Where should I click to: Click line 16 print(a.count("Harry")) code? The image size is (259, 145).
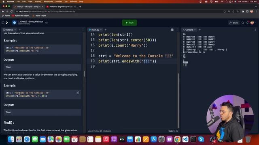click(123, 46)
